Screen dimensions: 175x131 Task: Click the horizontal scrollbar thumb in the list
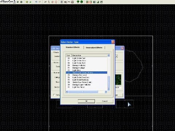[x=83, y=92]
